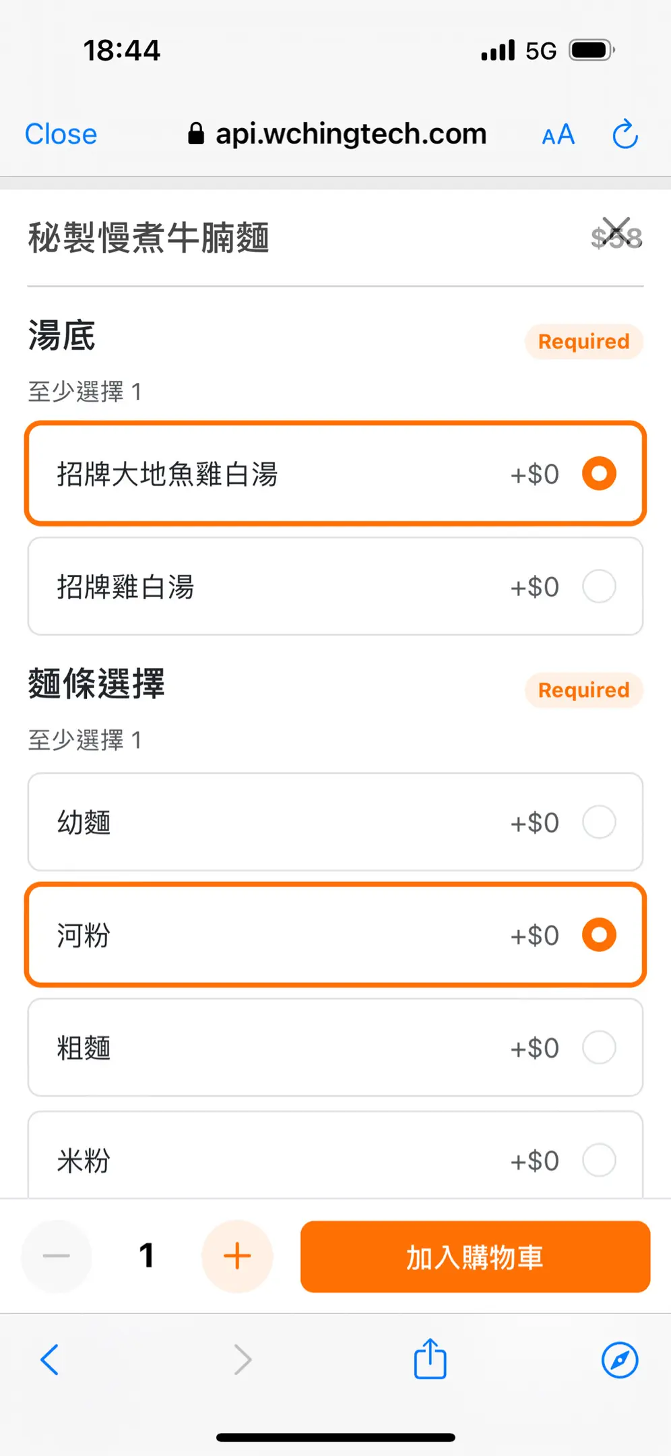Tap the lock icon beside the URL
Viewport: 671px width, 1456px height.
196,134
